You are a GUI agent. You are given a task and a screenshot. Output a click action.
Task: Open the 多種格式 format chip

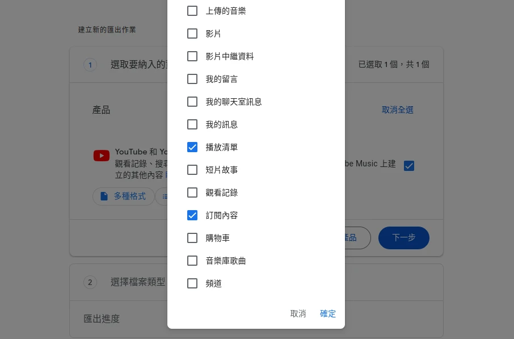124,196
